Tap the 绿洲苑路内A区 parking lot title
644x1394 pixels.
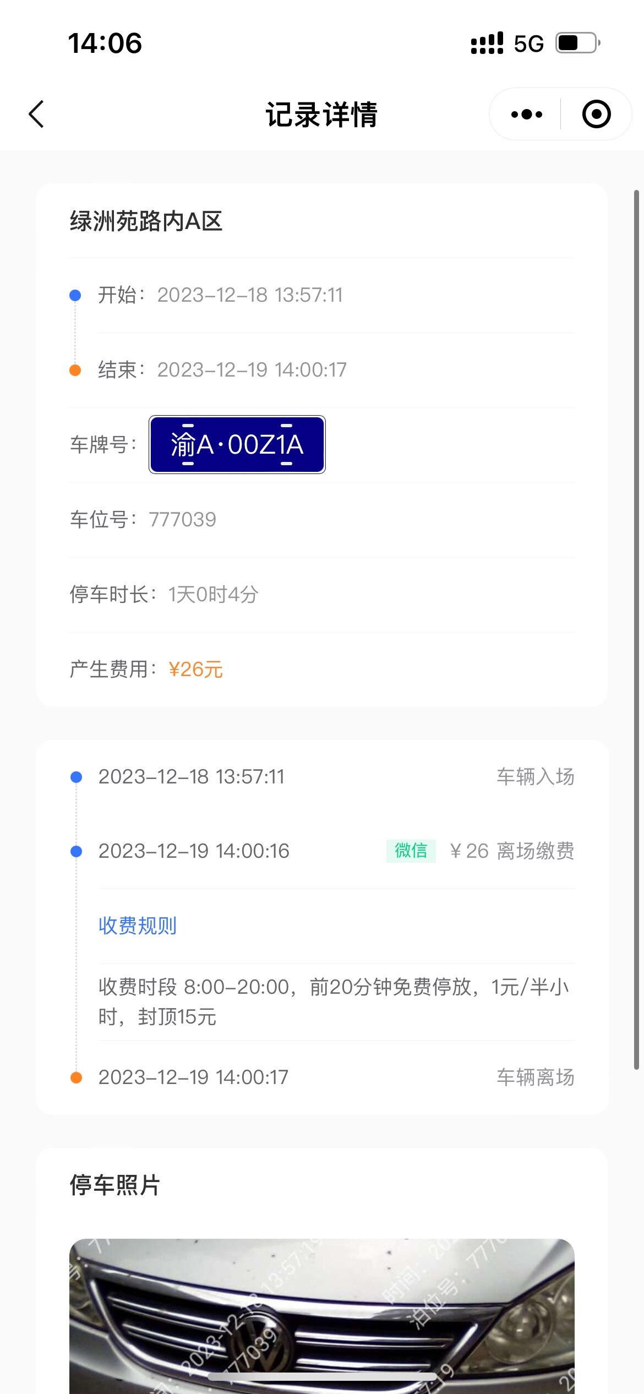tap(146, 221)
